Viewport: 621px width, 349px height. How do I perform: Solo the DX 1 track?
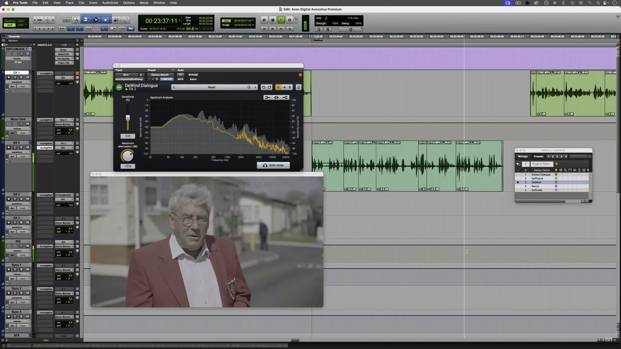21,78
